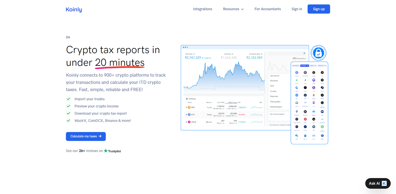396x194 pixels.
Task: Click the ₹1,563,340 cost basis figure
Action: [x=229, y=58]
